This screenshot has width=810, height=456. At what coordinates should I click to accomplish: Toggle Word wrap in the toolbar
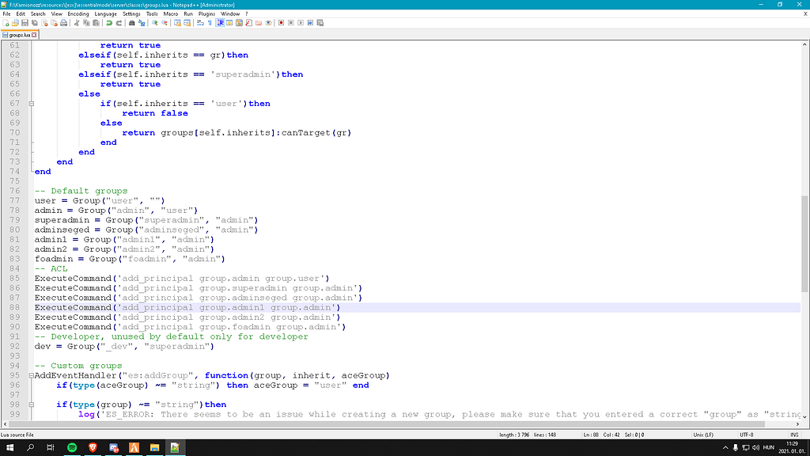tap(199, 24)
